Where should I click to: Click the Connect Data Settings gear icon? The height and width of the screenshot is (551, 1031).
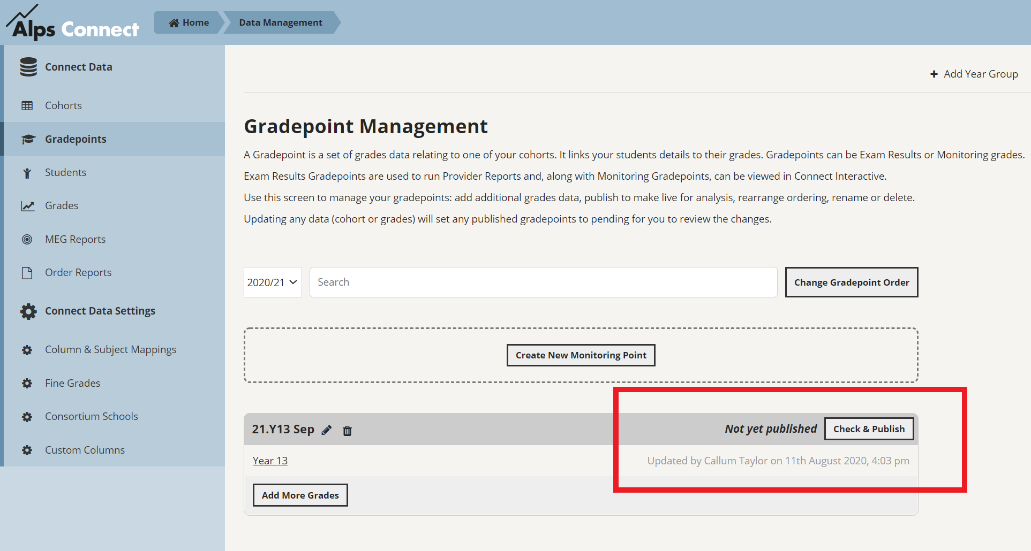click(x=28, y=311)
